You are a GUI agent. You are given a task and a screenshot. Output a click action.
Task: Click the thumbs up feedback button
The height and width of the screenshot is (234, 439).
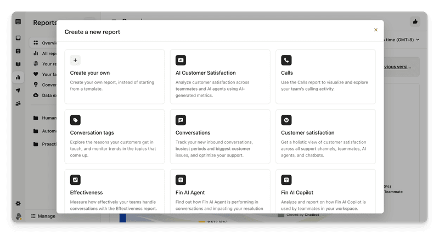point(415,21)
